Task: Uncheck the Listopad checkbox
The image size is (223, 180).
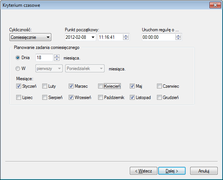Action: [132, 98]
